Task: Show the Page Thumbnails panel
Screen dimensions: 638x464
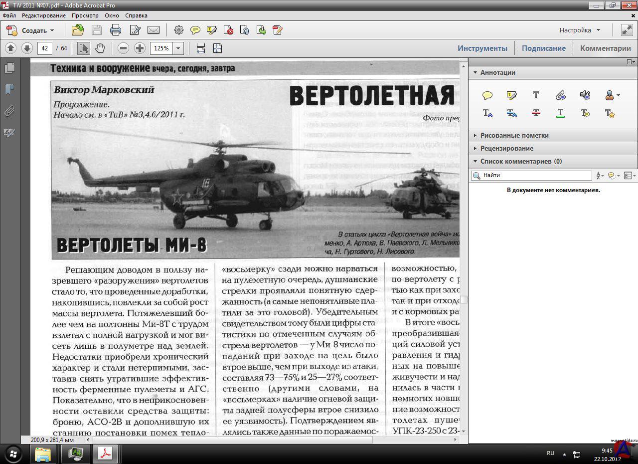Action: [x=9, y=68]
